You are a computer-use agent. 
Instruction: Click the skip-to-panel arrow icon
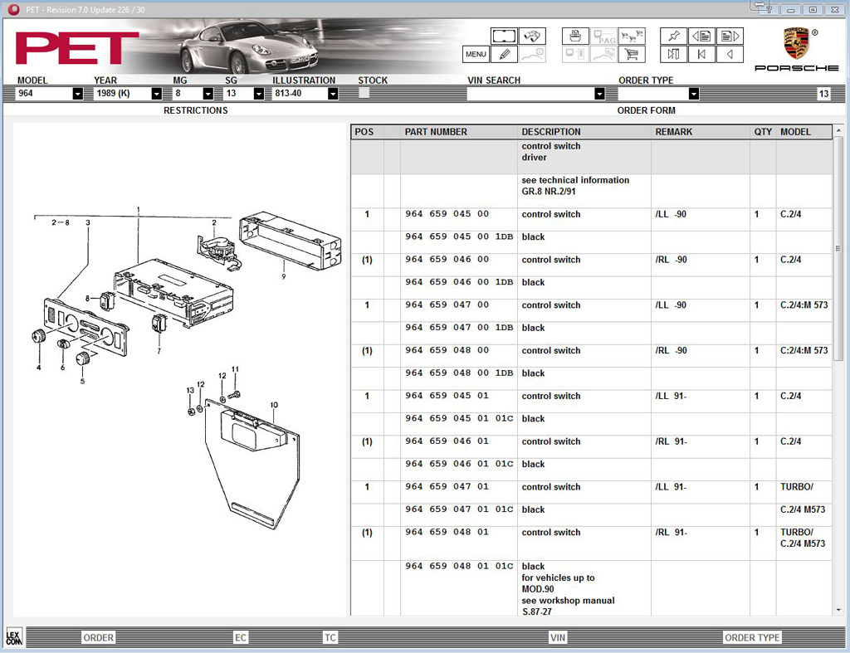click(x=673, y=54)
